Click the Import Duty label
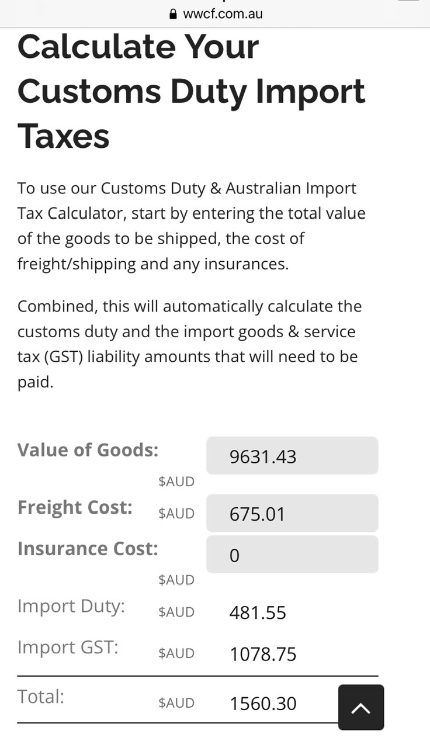Image resolution: width=430 pixels, height=748 pixels. click(x=71, y=607)
